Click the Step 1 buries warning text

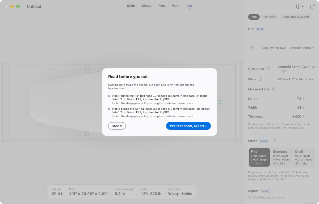click(161, 98)
